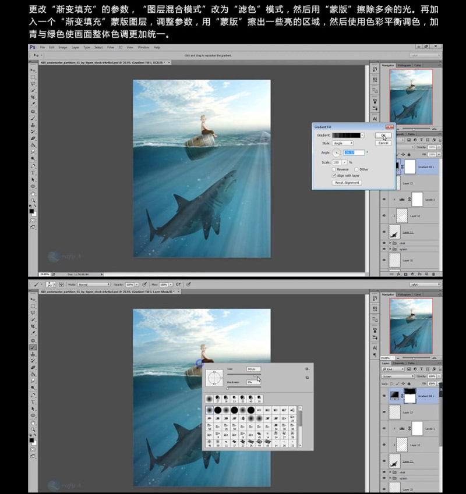
Task: Hide Layer 12 in upper Layers panel
Action: pyautogui.click(x=384, y=216)
